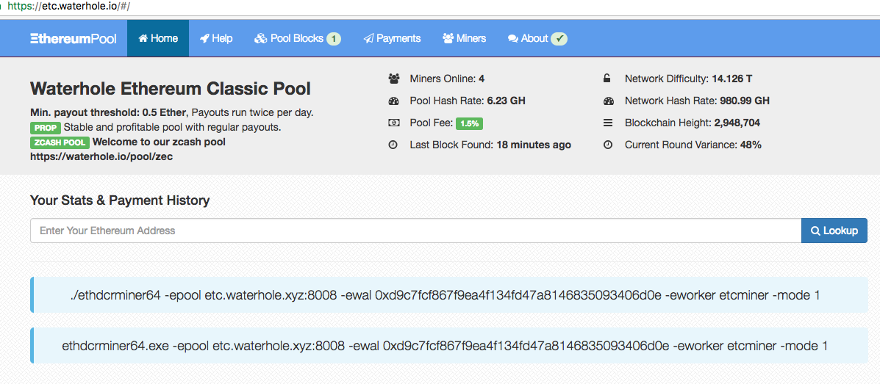
Task: Click the green 1.5% pool fee badge
Action: 469,123
